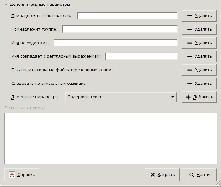Start the search with Найти button
Screen dimensions: 221x187
point(199,175)
